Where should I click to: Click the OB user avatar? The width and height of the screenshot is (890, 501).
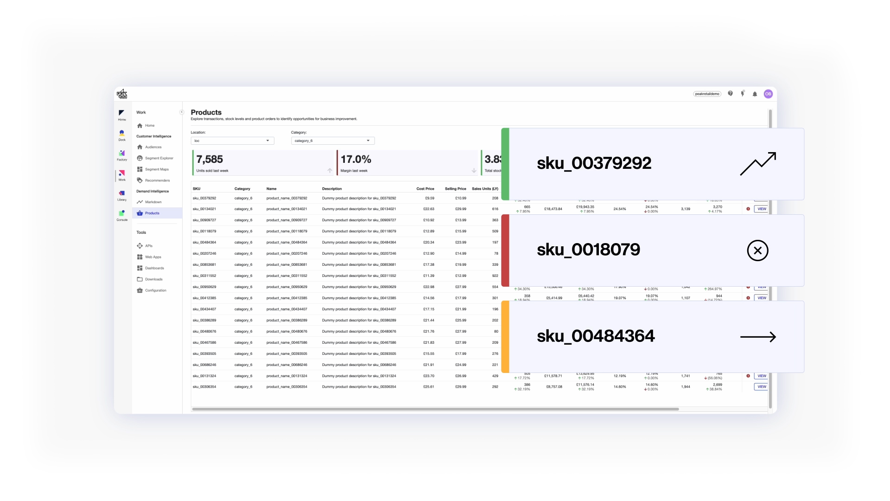tap(768, 94)
